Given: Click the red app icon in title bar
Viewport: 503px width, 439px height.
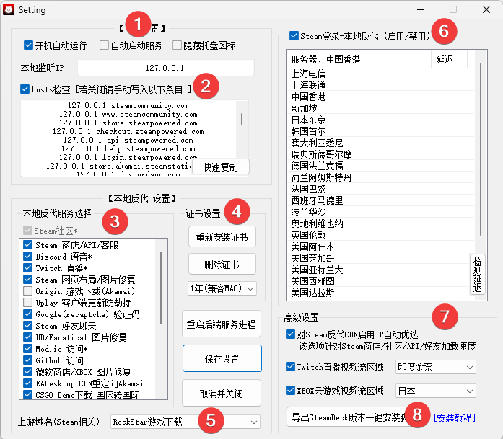Looking at the screenshot, I should coord(9,9).
